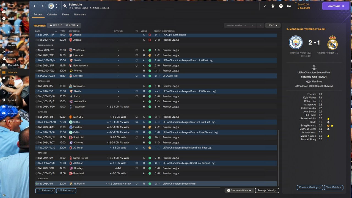Click the EFL Cup Final competition text
The width and height of the screenshot is (352, 198).
pyautogui.click(x=170, y=76)
